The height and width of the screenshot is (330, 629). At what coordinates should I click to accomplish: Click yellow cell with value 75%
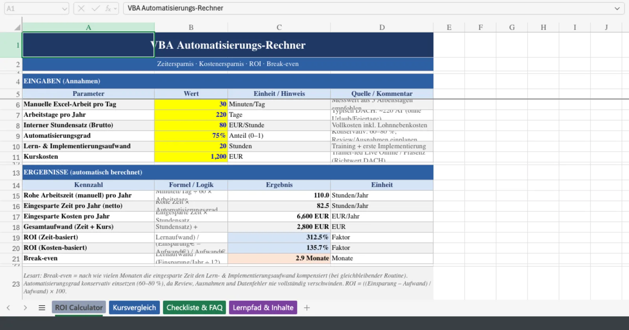(x=191, y=136)
